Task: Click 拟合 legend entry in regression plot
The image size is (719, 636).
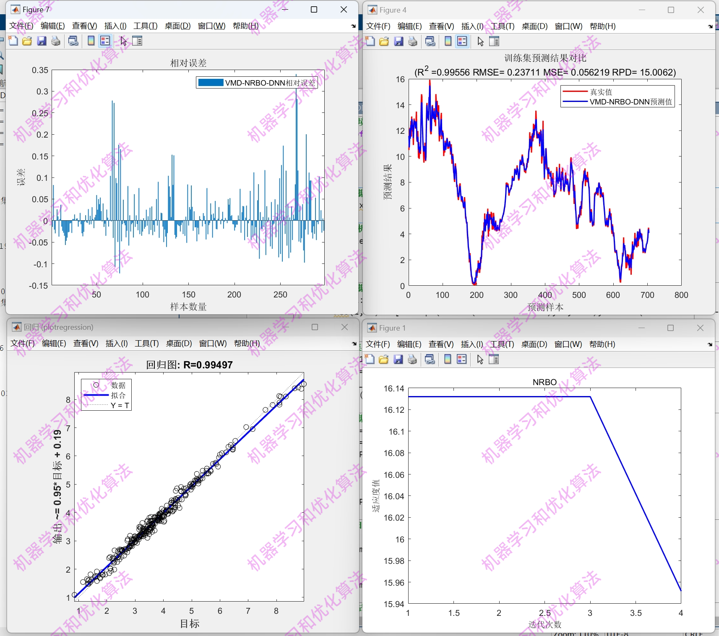Action: click(104, 395)
